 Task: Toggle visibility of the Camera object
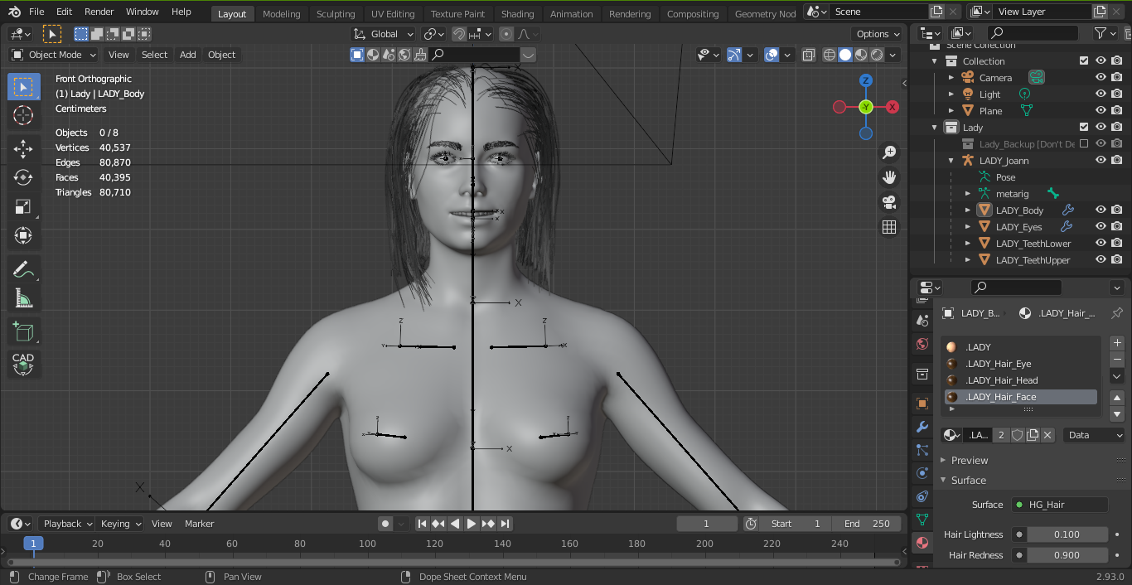pos(1101,78)
